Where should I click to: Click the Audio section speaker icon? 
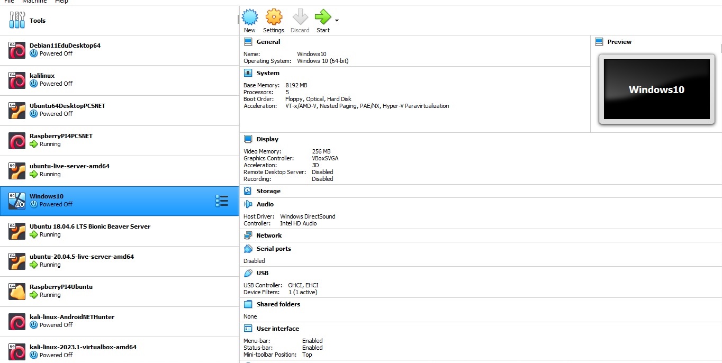248,204
